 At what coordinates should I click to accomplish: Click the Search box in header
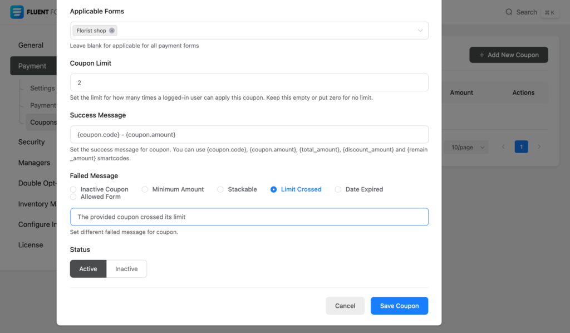[x=532, y=12]
